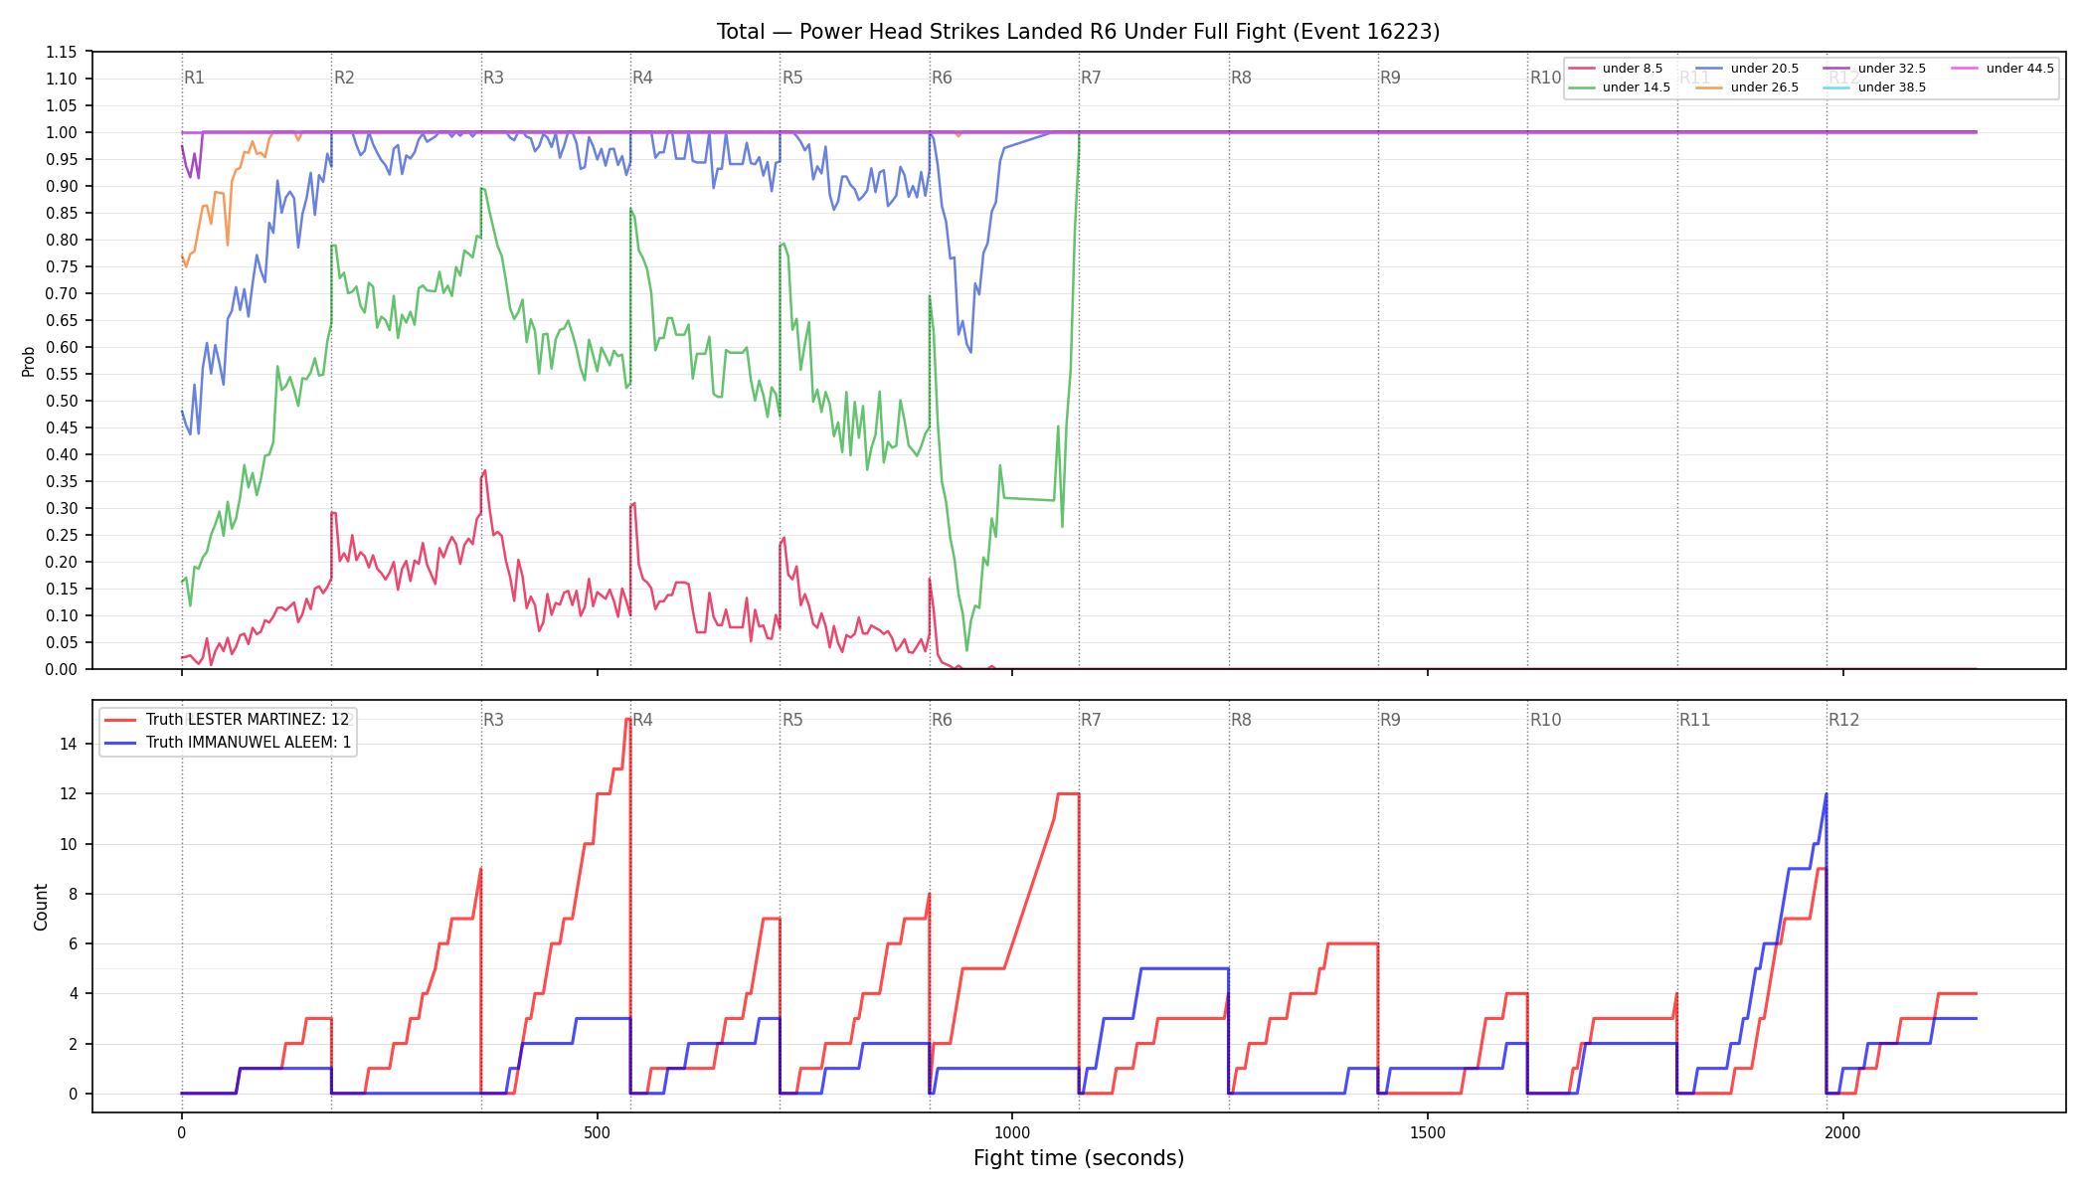This screenshot has height=1193, width=2088.
Task: Click the 1.15 tick on Prob axis
Action: 62,52
